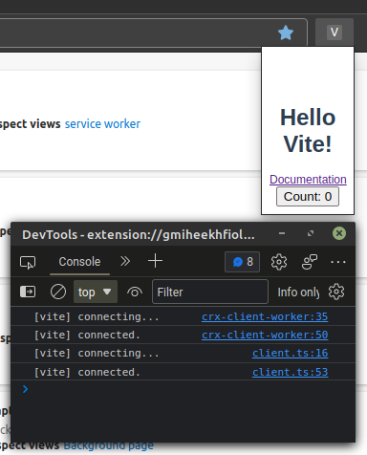Open the Info only log level dropdown
The height and width of the screenshot is (455, 367).
click(x=298, y=292)
